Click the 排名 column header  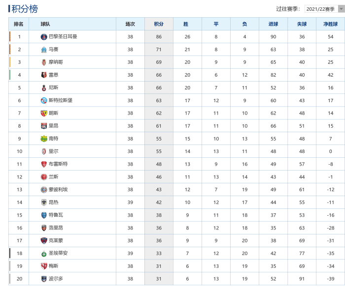[19, 24]
